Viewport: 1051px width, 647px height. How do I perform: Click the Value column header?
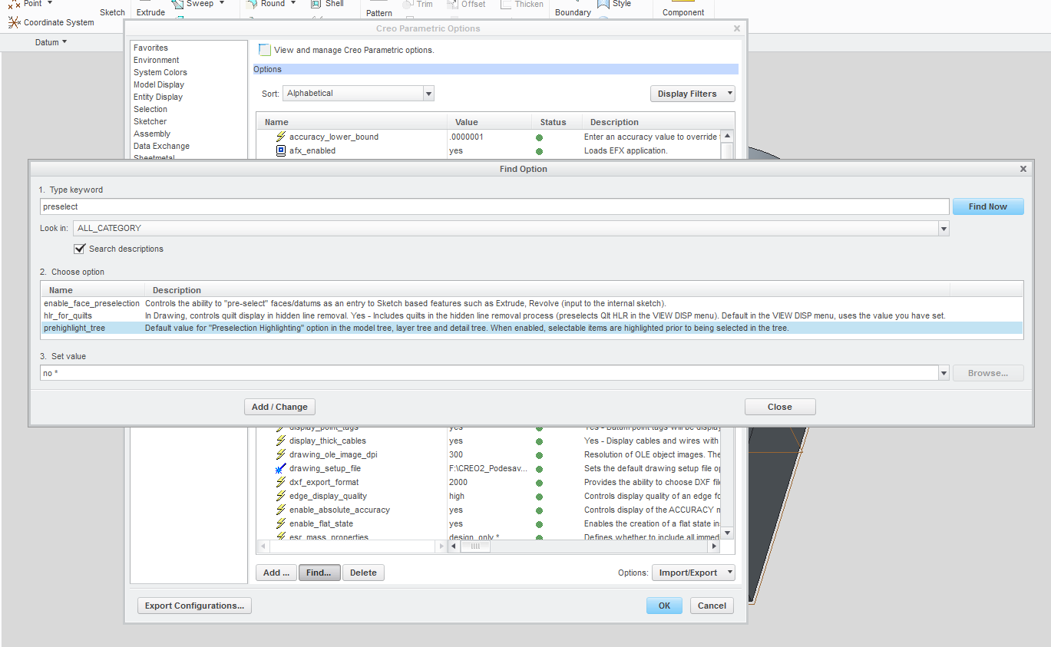[489, 122]
